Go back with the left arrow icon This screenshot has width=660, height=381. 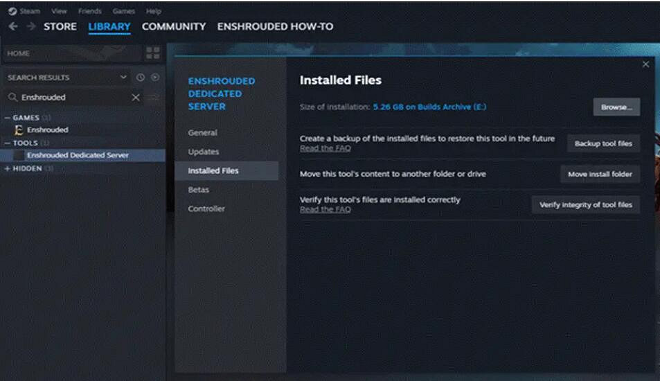pyautogui.click(x=13, y=26)
